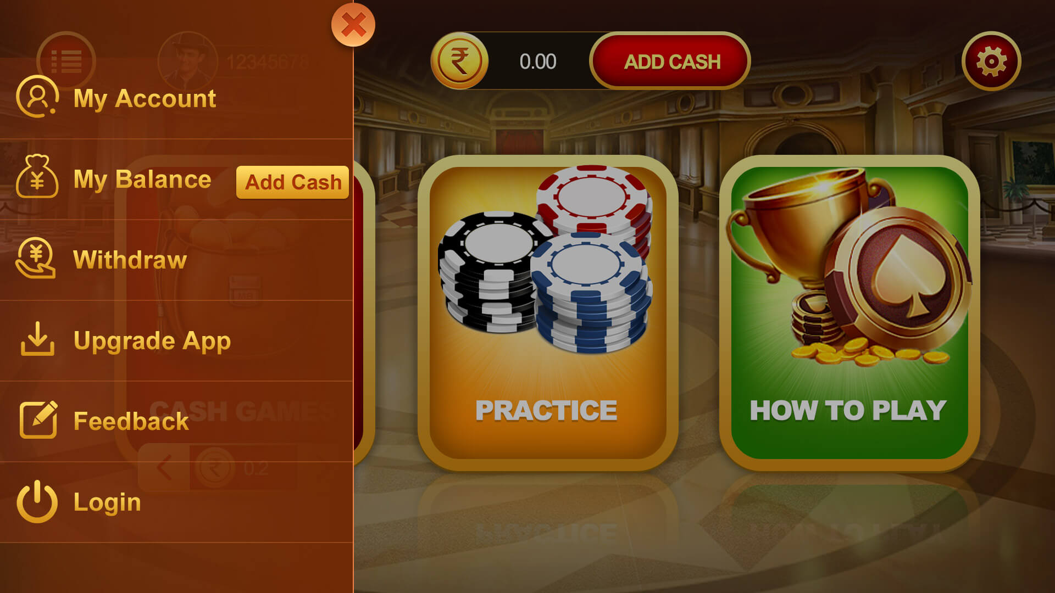Click the My Account profile icon
This screenshot has width=1055, height=593.
click(x=37, y=97)
